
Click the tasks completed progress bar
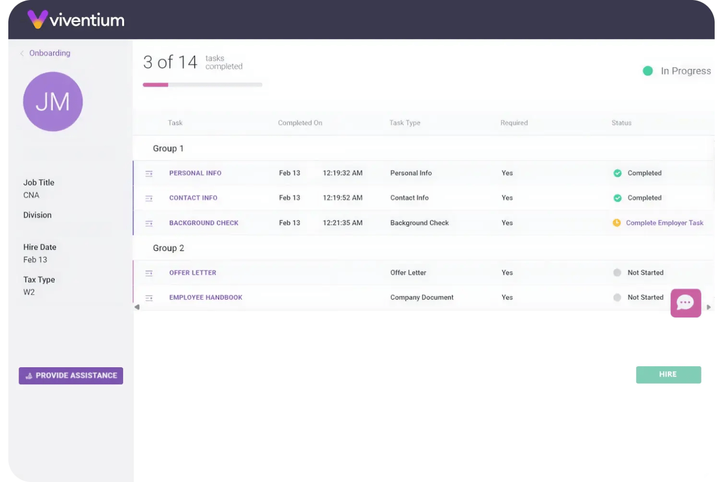[202, 85]
